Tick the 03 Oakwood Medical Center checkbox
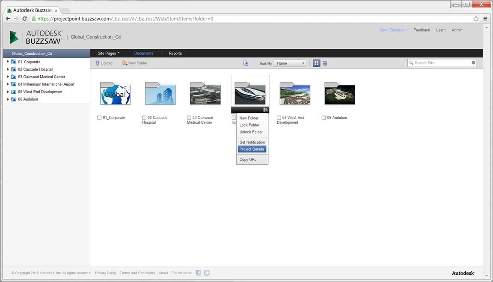The height and width of the screenshot is (282, 493). point(189,118)
